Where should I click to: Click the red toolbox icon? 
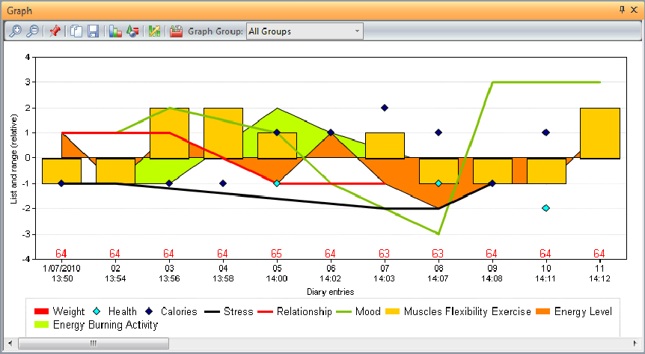click(177, 31)
